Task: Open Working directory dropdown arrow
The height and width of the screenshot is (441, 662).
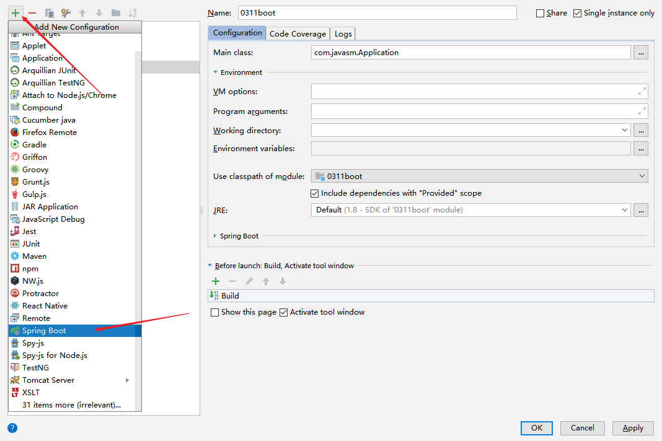Action: coord(624,130)
